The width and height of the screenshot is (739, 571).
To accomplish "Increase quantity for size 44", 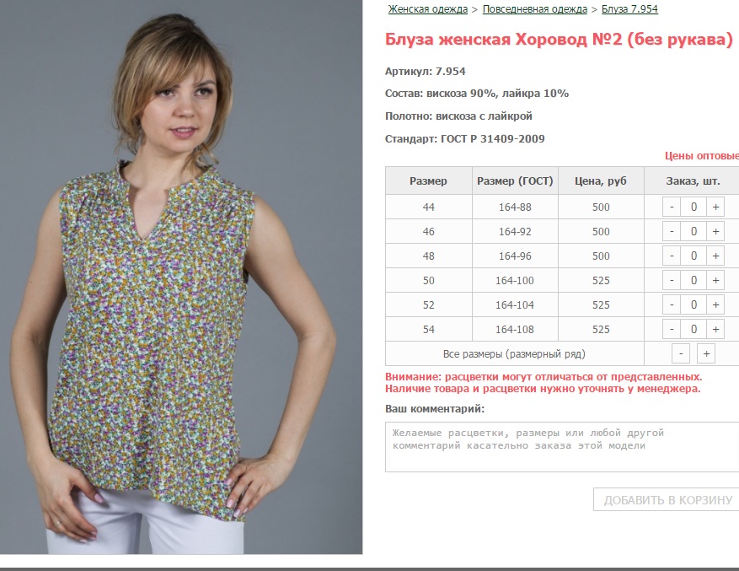I will click(715, 207).
